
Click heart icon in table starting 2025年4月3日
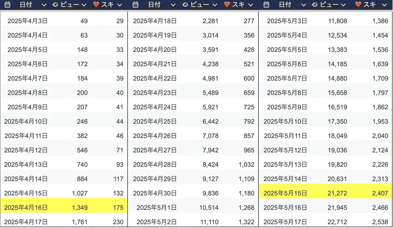96,5
